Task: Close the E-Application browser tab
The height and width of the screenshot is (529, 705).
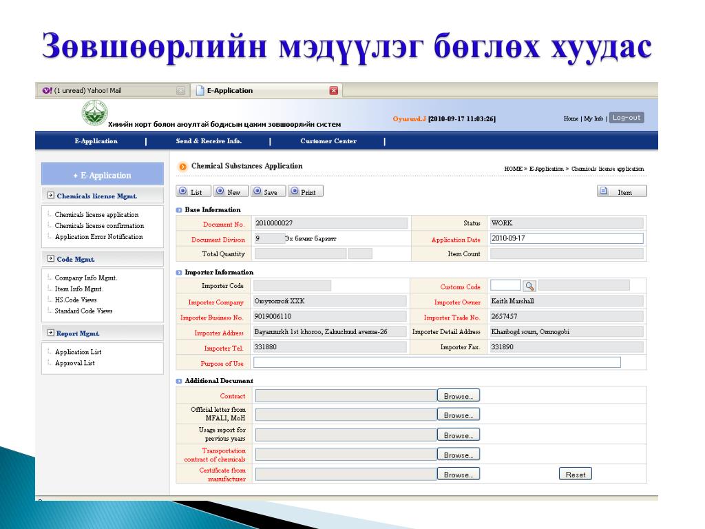Action: tap(334, 90)
